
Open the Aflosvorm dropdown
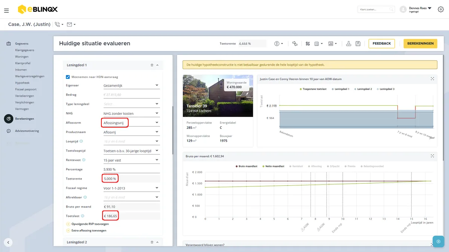131,123
